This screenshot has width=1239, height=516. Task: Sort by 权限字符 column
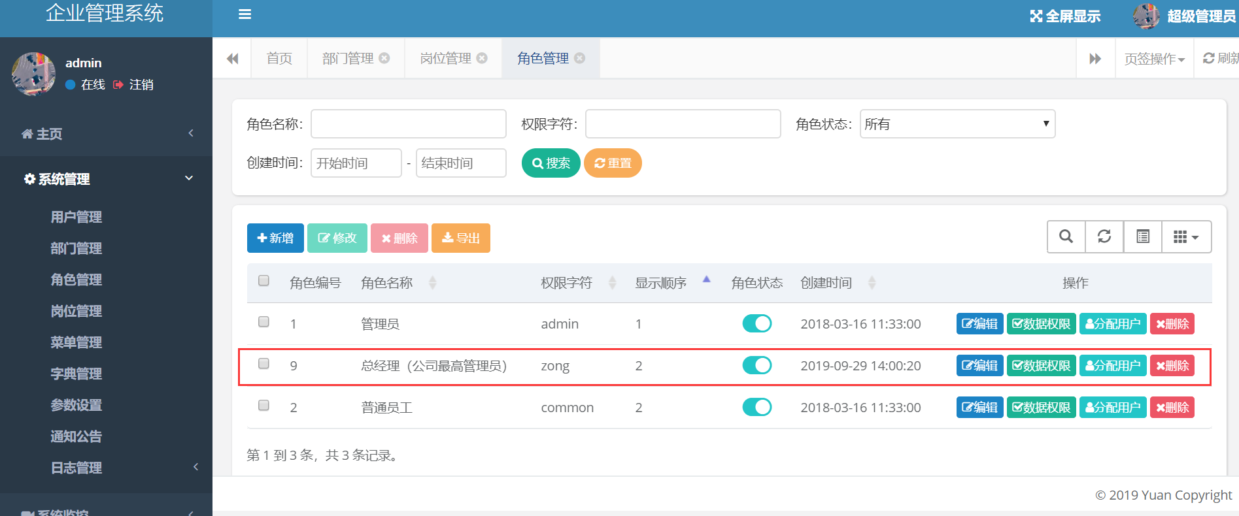[613, 282]
